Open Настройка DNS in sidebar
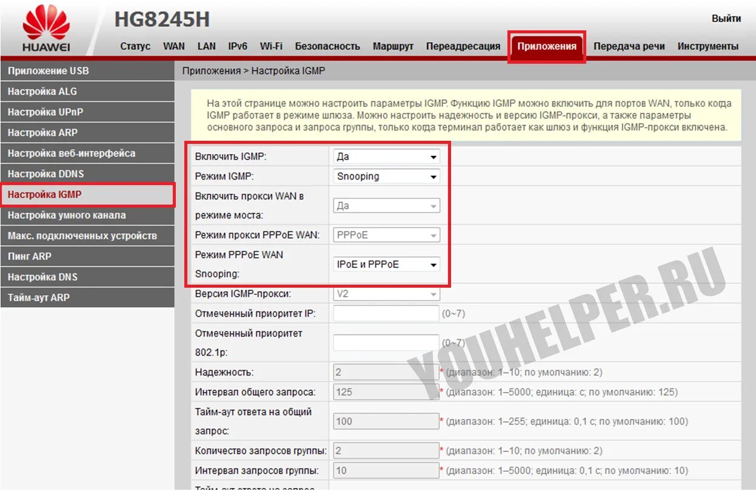The height and width of the screenshot is (491, 756). [87, 277]
